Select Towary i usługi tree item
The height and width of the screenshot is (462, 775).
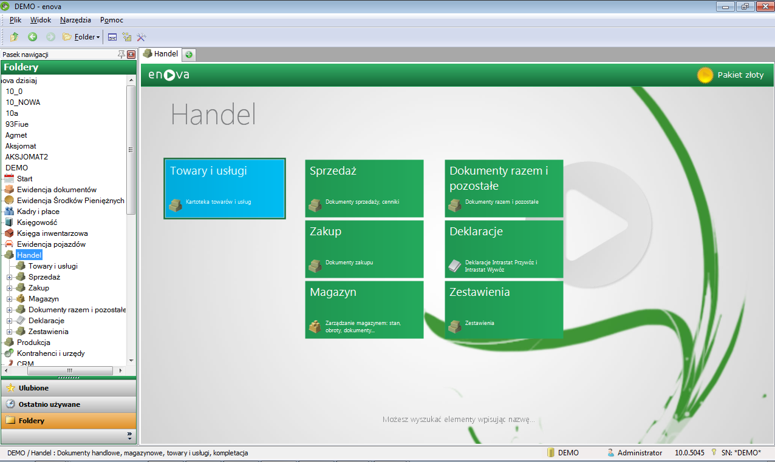(x=53, y=266)
